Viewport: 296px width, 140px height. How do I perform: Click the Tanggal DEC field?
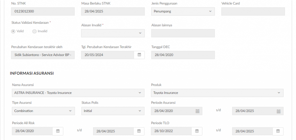click(x=183, y=55)
